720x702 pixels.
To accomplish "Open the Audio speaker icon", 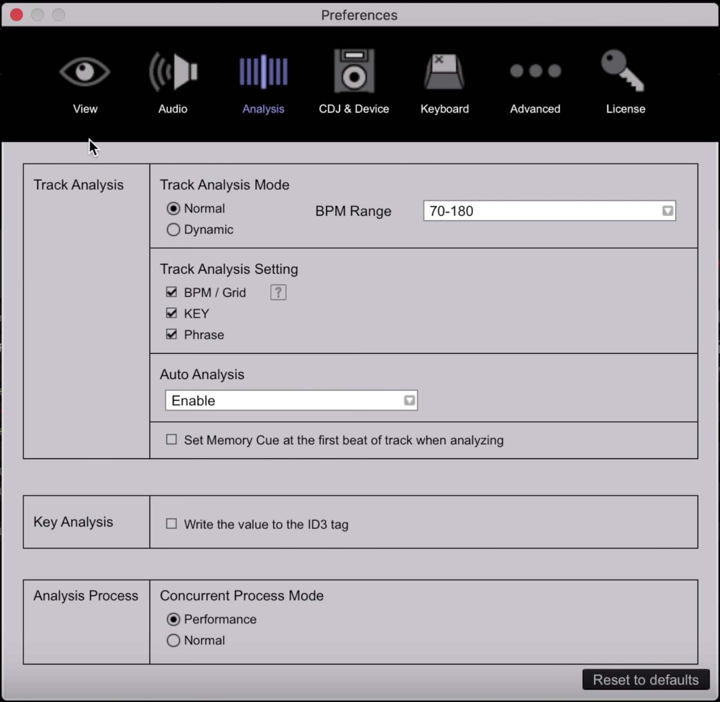I will 173,71.
